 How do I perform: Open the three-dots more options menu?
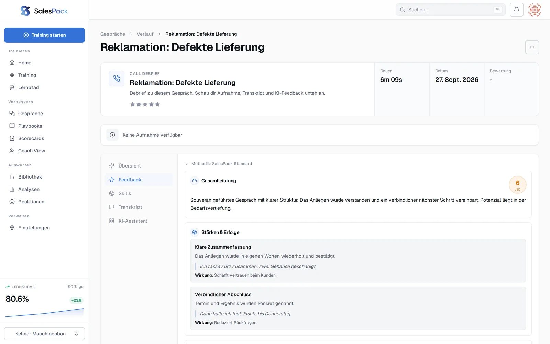(x=532, y=47)
